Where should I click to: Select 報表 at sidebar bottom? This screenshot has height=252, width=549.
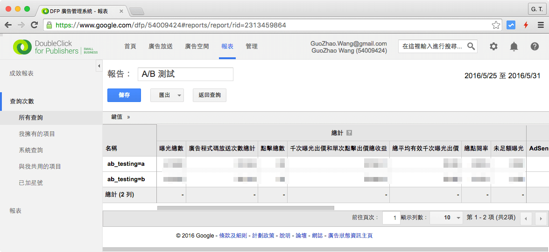click(15, 211)
